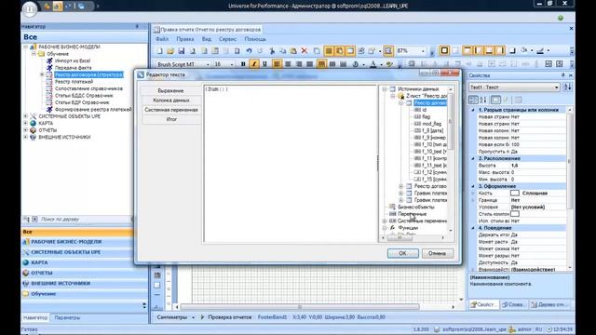Open the Вид menu
Screen dimensions: 596x335
(207, 39)
